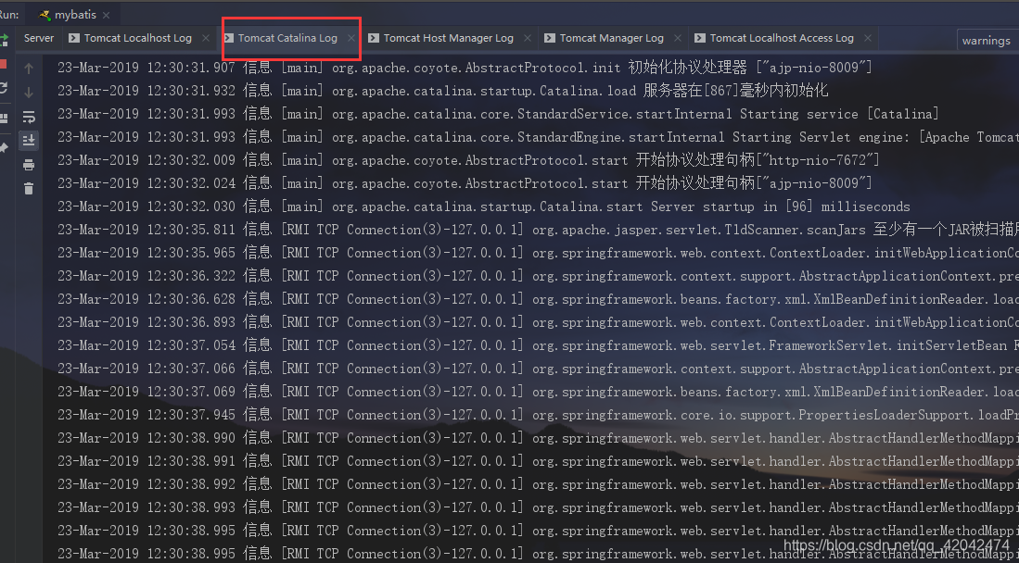Select the Tomcat Catalina Log tab

click(x=287, y=38)
